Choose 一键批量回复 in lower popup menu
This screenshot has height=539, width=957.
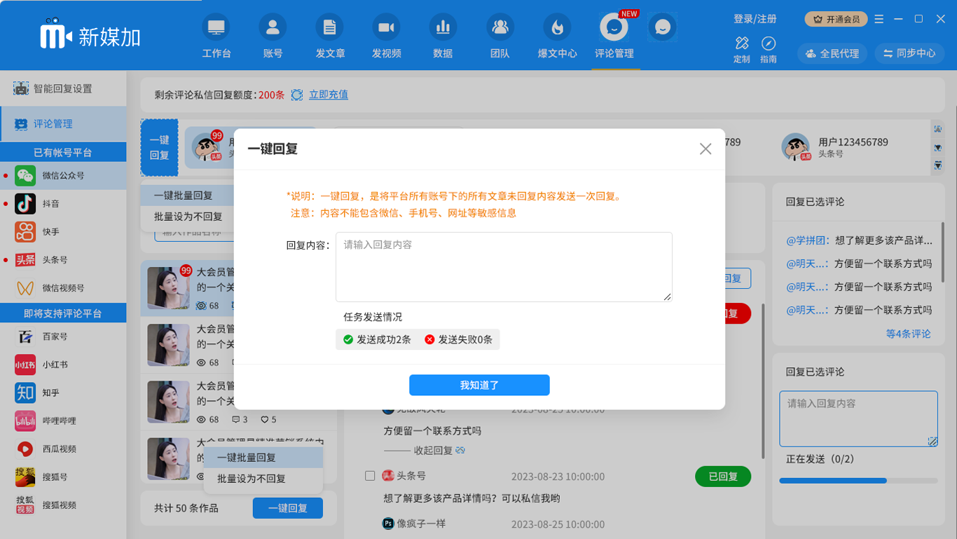[246, 458]
